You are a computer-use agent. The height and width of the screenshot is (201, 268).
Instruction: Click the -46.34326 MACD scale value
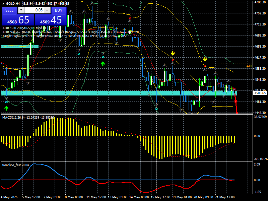coord(261,159)
